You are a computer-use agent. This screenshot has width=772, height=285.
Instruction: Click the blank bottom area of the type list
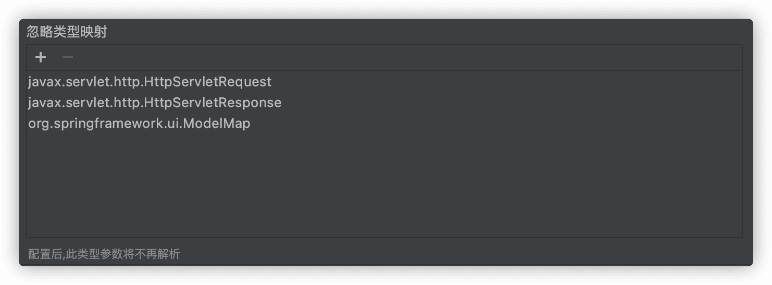(365, 218)
